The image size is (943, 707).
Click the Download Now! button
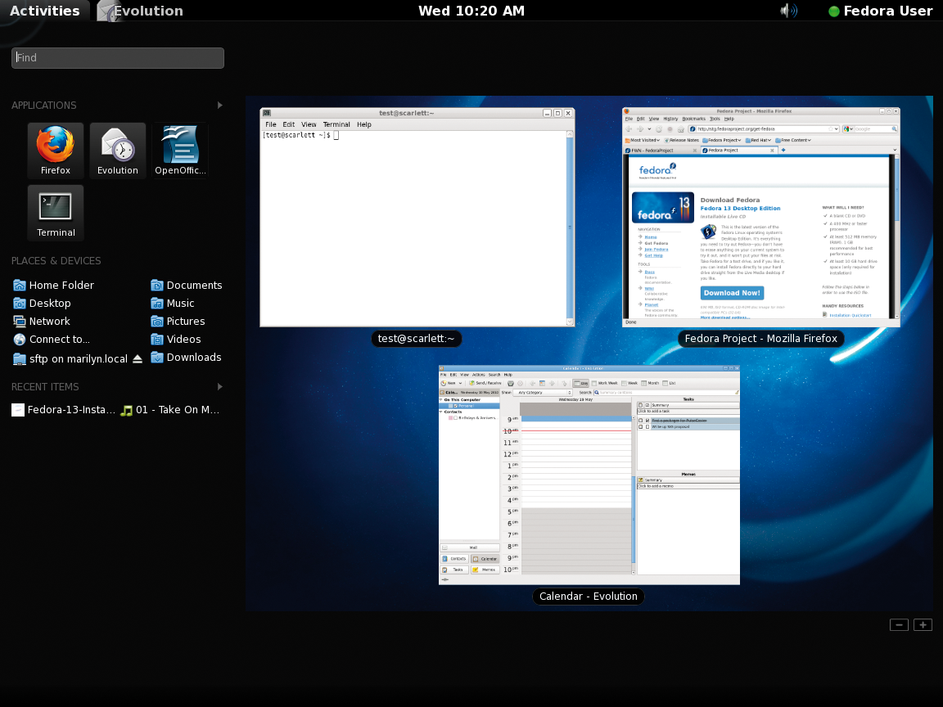pos(732,293)
